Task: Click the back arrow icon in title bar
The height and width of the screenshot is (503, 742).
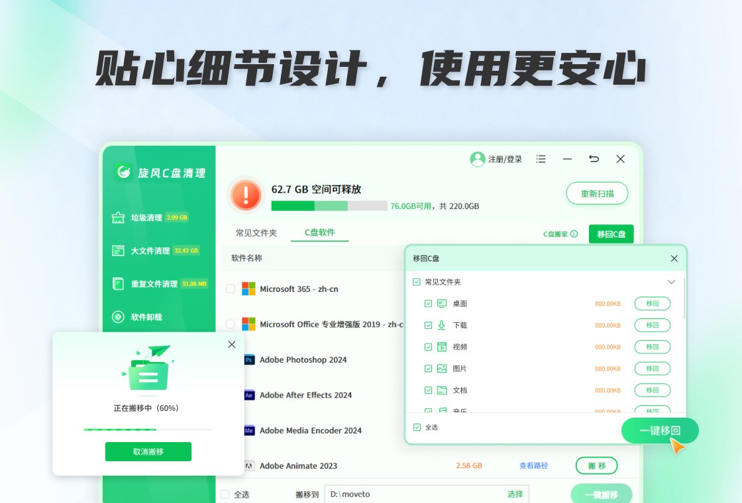Action: pos(594,159)
